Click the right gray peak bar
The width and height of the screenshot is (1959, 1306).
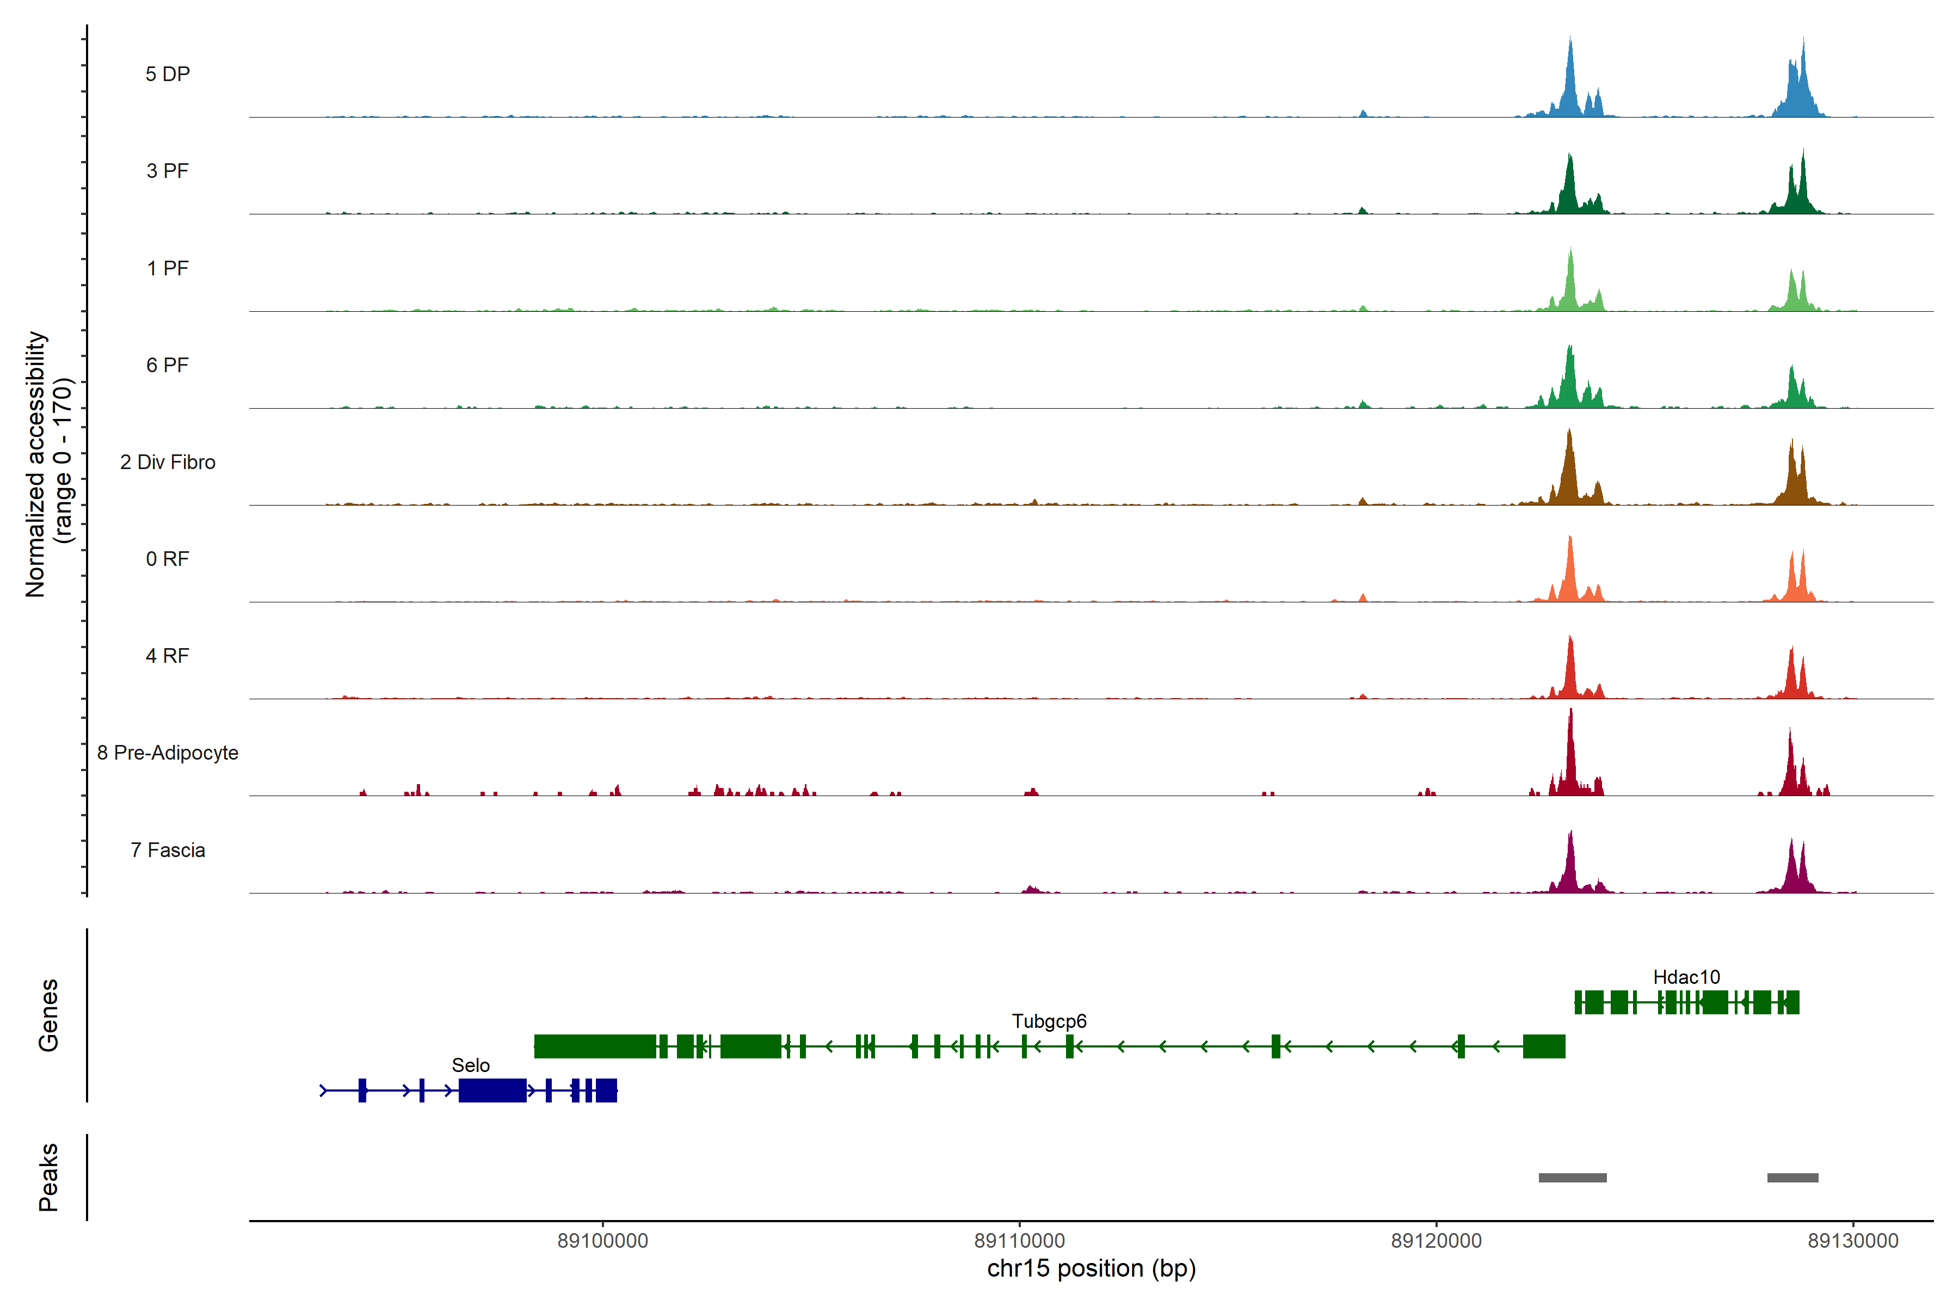1792,1178
